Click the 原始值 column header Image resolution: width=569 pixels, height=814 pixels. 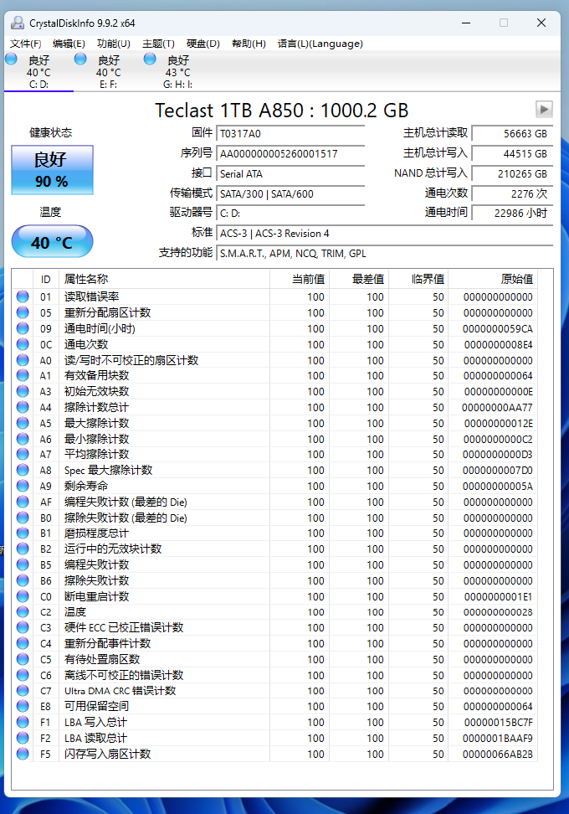[493, 280]
